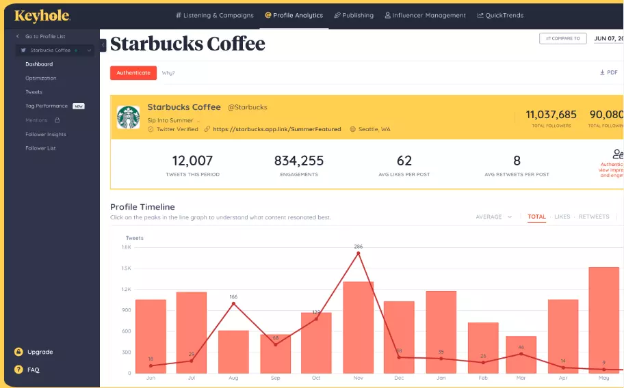Go to Influencer Management tab
This screenshot has width=624, height=388.
(x=425, y=16)
